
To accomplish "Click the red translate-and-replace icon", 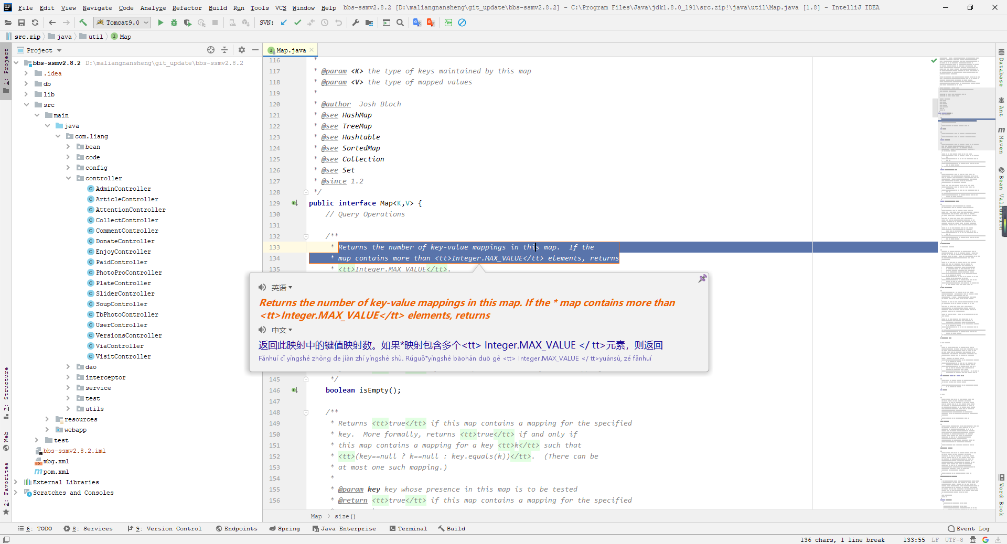I will (x=431, y=23).
